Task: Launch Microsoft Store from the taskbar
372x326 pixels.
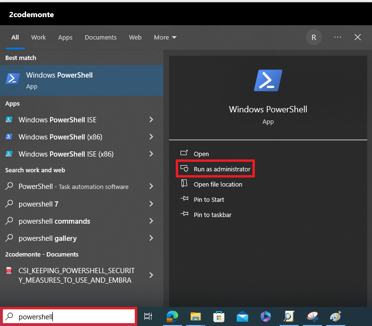Action: pos(219,316)
